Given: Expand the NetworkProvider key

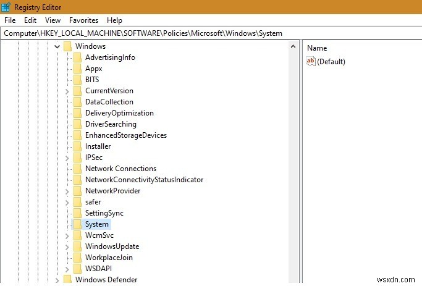Looking at the screenshot, I should [67, 191].
